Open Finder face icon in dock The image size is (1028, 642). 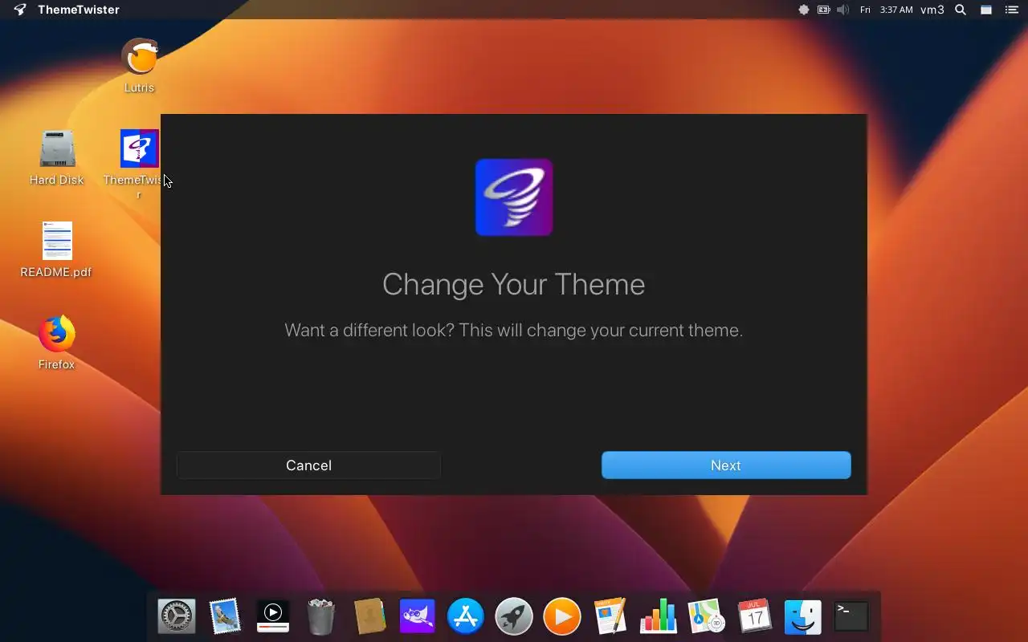(803, 616)
